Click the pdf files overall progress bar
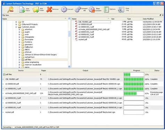 (x=134, y=75)
